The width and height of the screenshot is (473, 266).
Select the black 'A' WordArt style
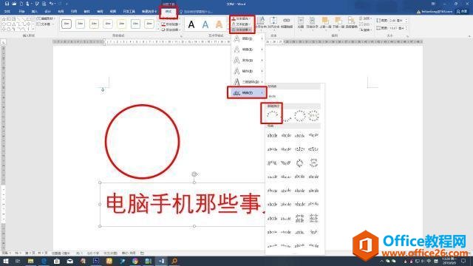(x=191, y=24)
